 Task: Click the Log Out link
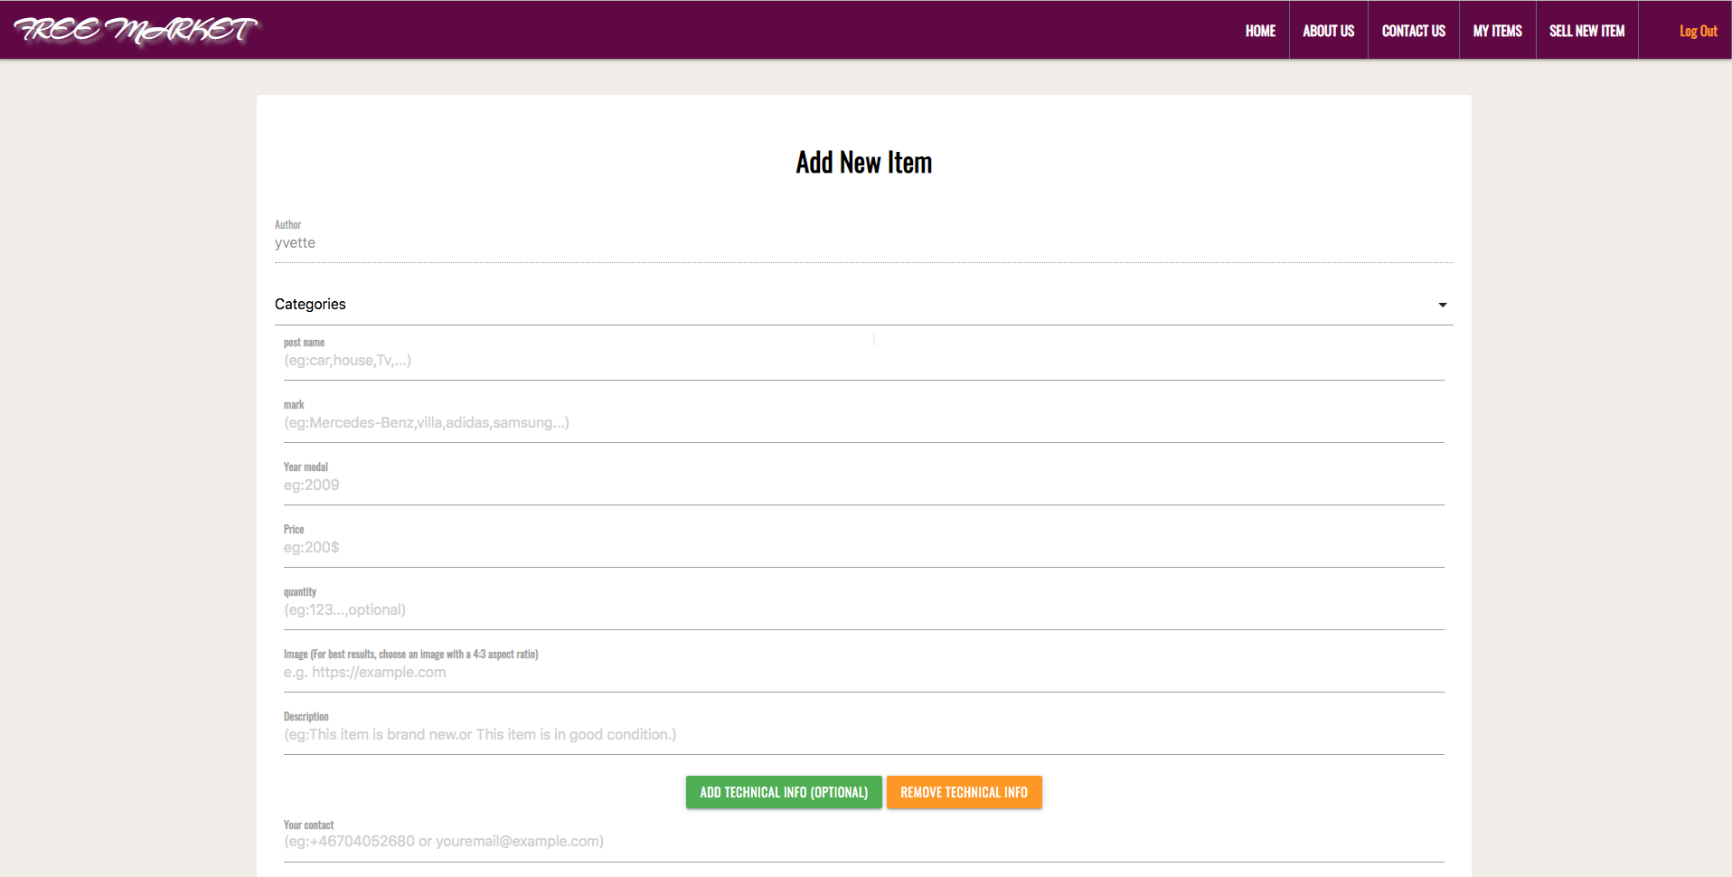click(1698, 31)
